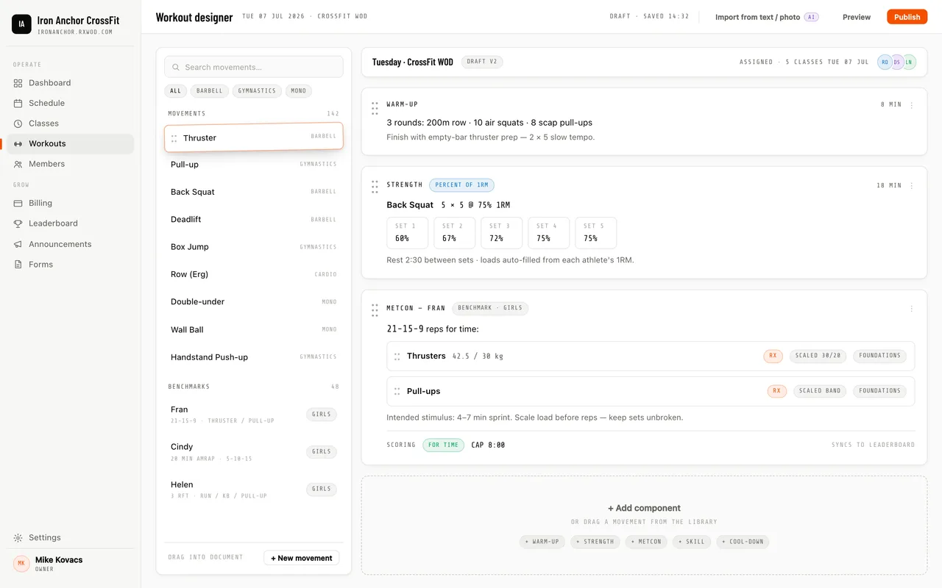Select Wall Ball movement
Viewport: 942px width, 588px height.
click(x=254, y=330)
